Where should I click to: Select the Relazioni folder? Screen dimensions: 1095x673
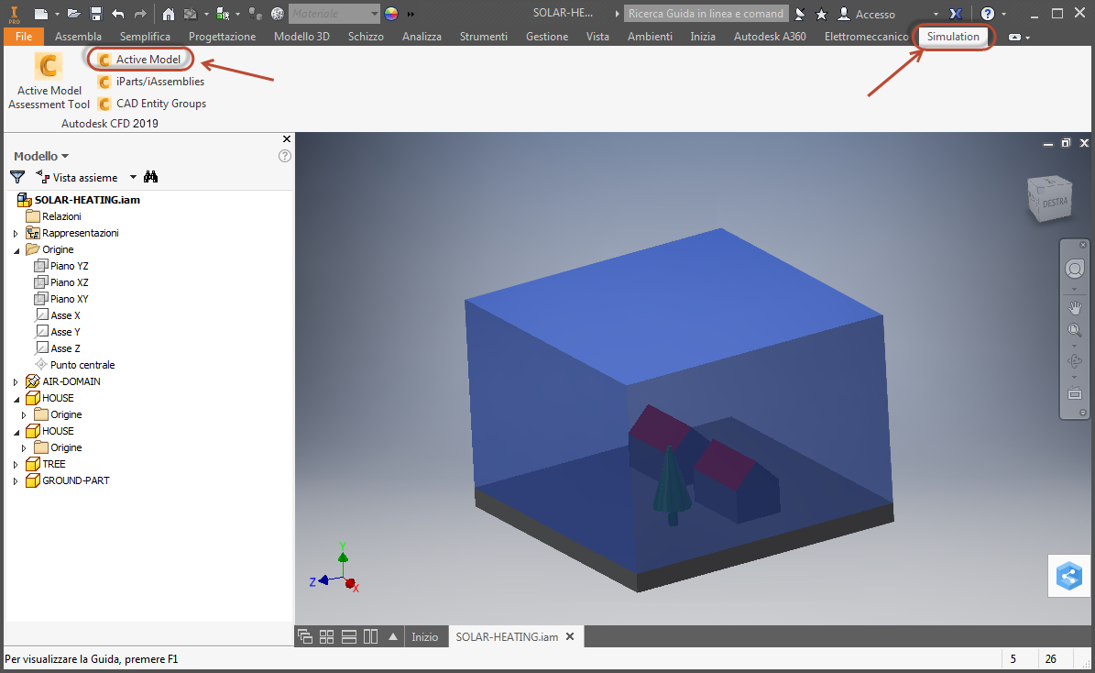(x=53, y=216)
